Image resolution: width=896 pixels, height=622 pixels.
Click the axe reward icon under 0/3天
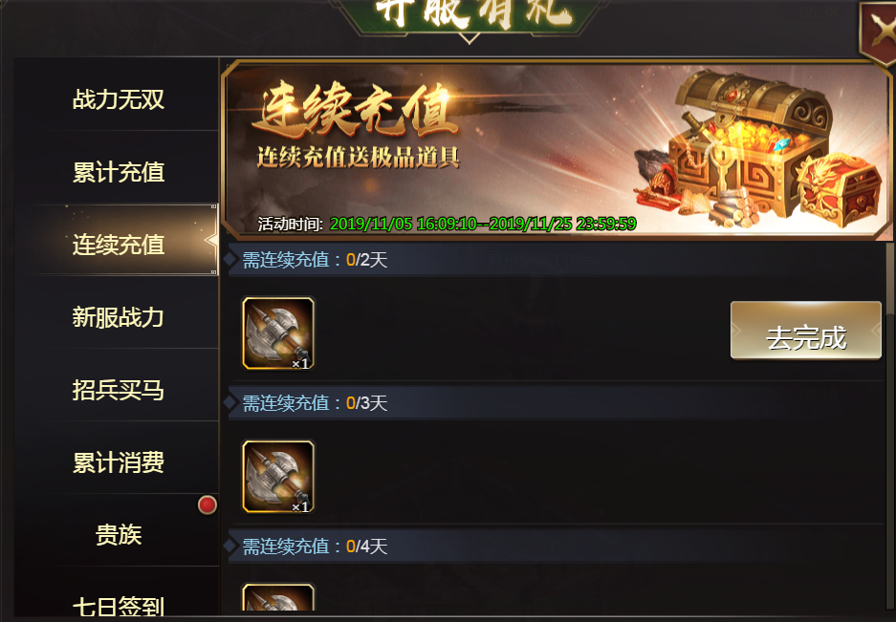(x=278, y=477)
